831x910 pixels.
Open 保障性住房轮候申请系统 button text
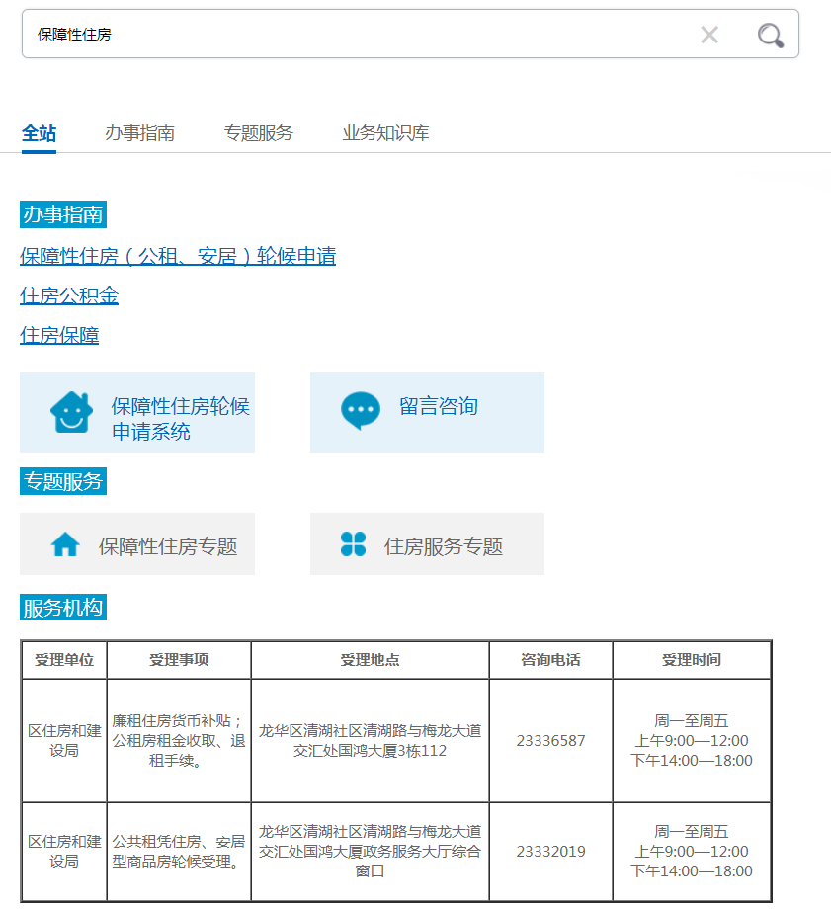(x=180, y=419)
